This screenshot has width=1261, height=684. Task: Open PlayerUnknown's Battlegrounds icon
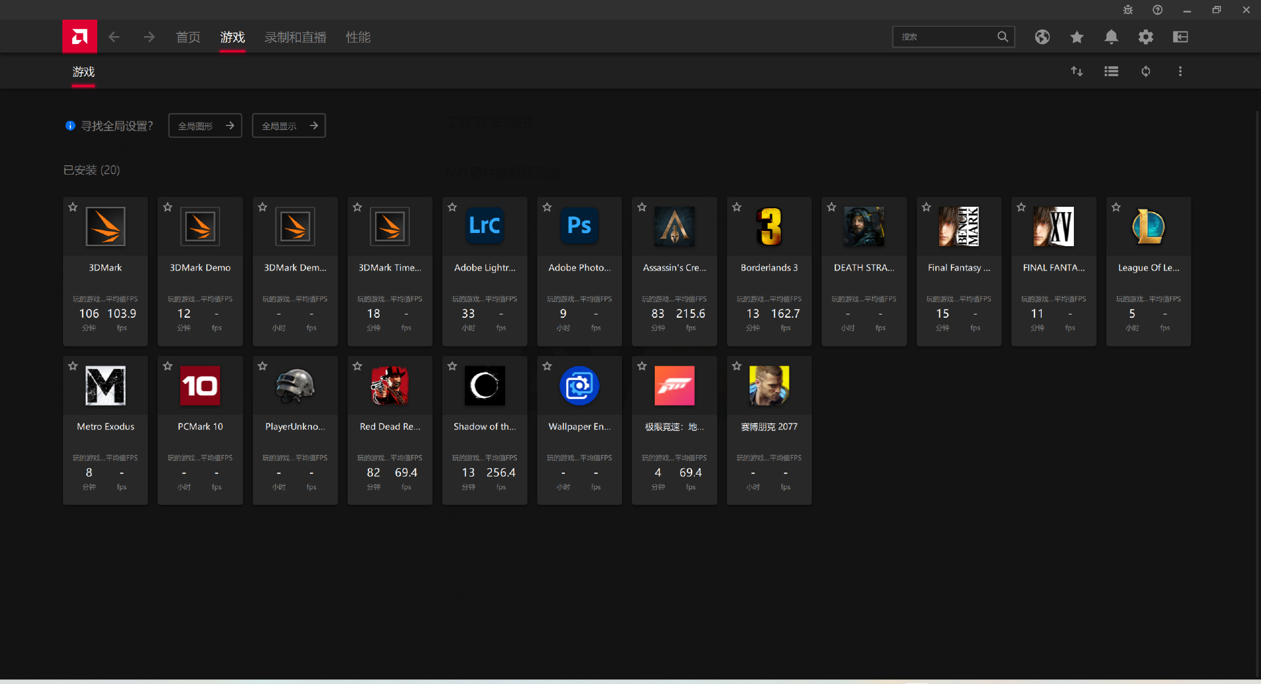point(295,385)
